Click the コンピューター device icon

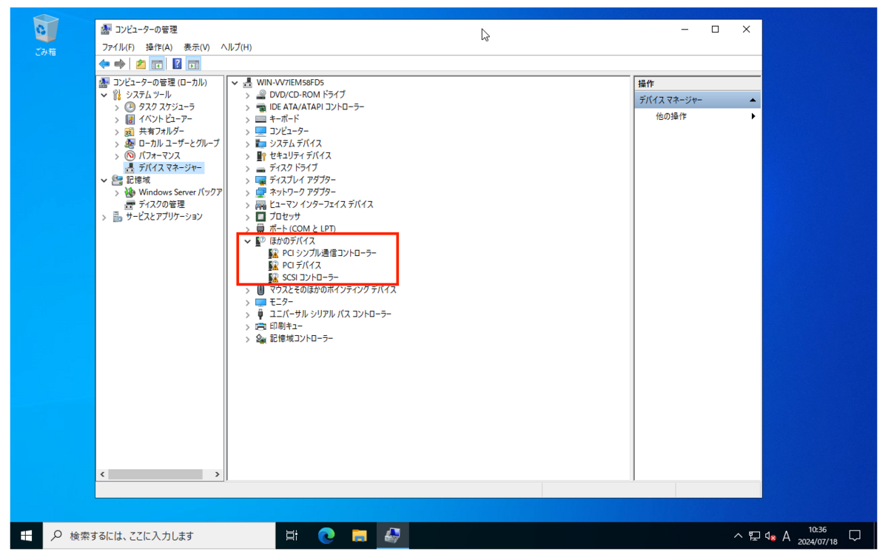260,131
